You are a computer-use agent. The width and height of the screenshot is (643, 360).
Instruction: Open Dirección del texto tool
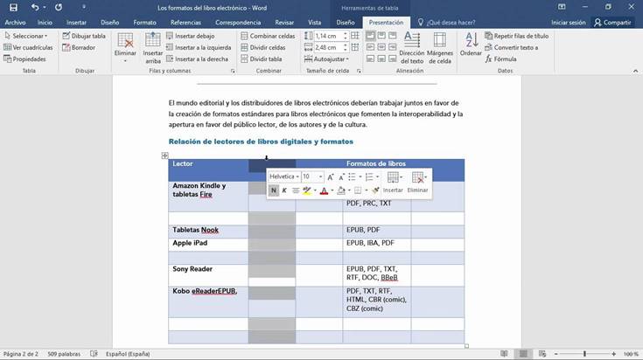point(412,47)
